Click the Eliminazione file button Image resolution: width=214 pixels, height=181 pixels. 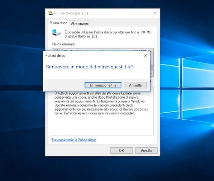[x=103, y=85]
